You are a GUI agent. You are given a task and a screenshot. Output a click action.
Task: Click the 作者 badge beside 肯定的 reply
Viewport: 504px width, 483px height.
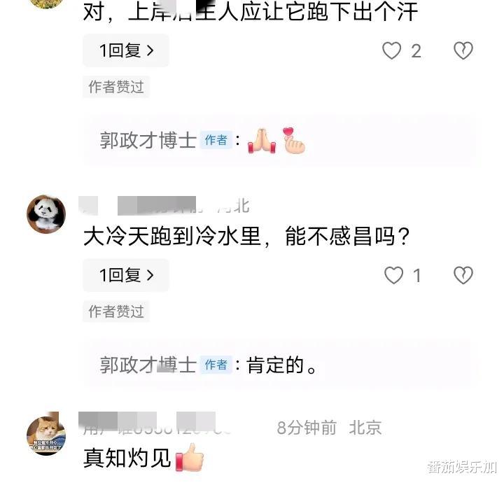pyautogui.click(x=216, y=365)
